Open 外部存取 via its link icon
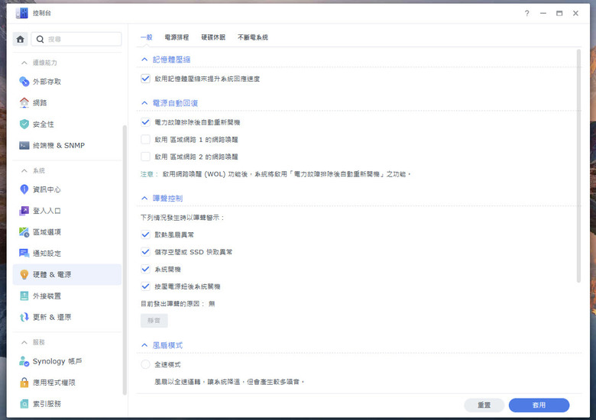The width and height of the screenshot is (596, 420). tap(24, 82)
